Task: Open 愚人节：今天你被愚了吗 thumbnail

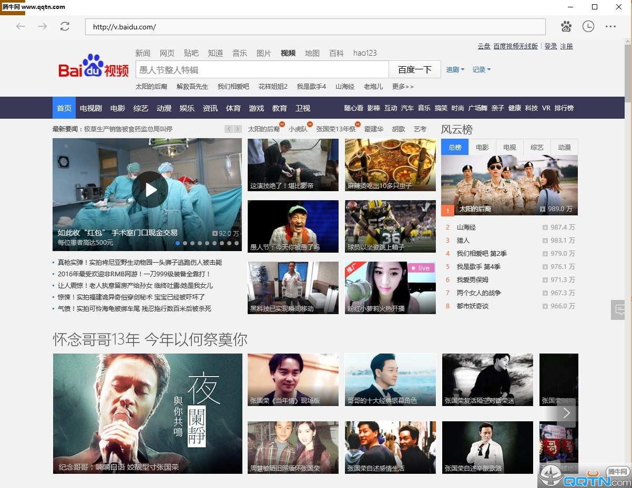Action: pos(293,226)
